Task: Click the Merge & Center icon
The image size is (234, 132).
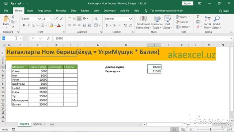Action: [96, 25]
